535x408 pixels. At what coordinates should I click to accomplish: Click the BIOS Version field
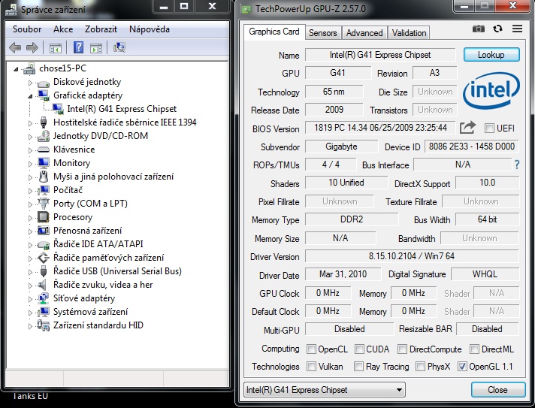pos(380,128)
